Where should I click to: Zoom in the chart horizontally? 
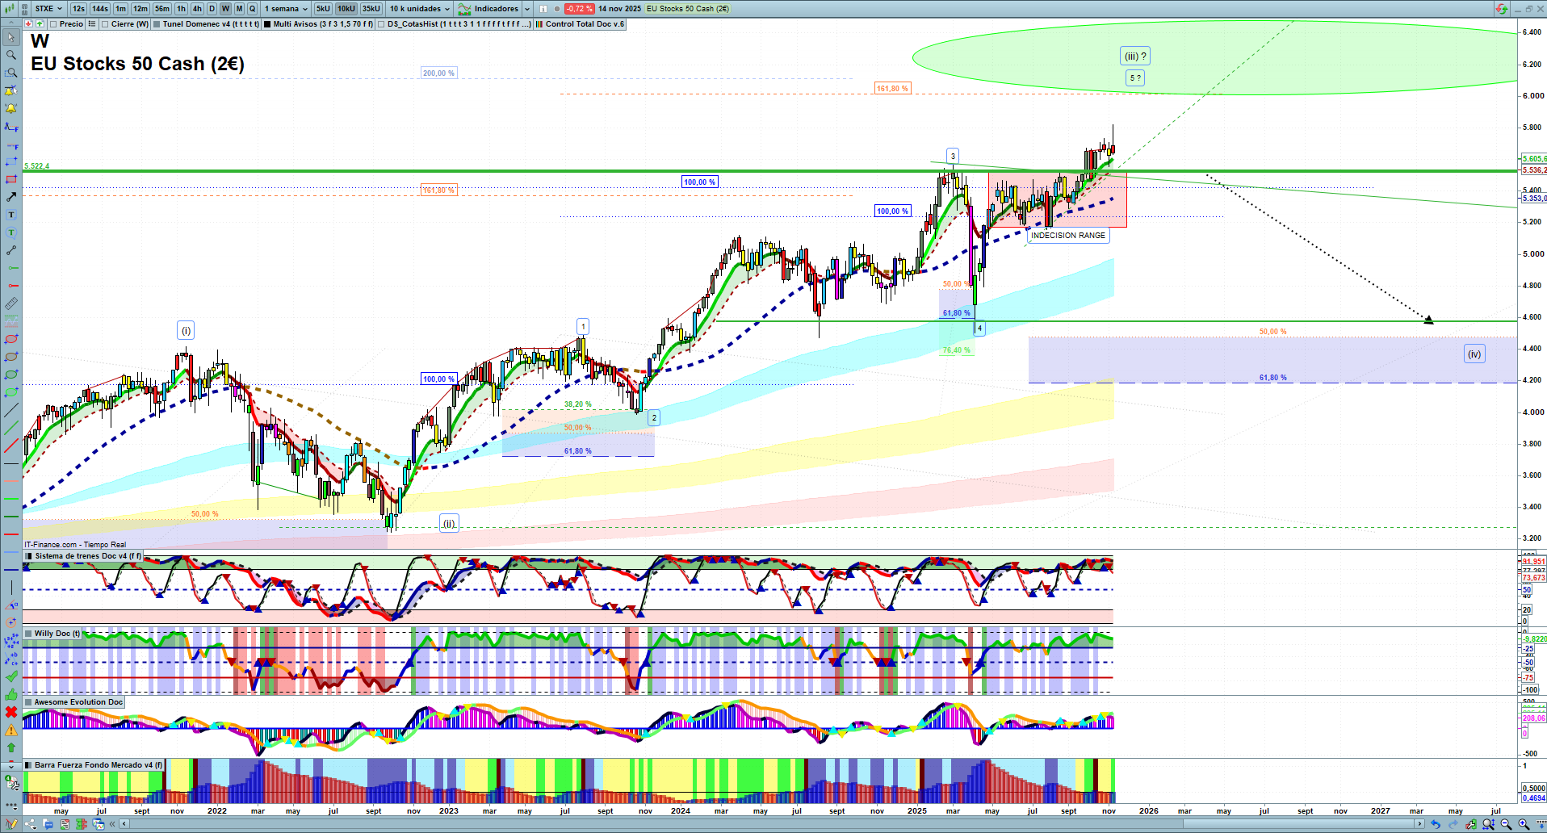(x=1524, y=824)
